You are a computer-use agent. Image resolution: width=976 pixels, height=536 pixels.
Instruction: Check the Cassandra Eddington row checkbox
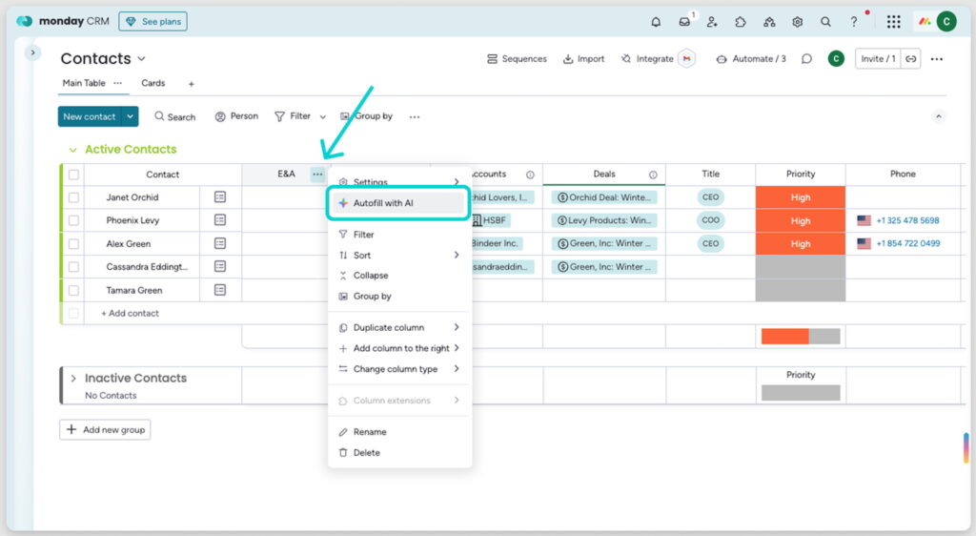tap(73, 267)
